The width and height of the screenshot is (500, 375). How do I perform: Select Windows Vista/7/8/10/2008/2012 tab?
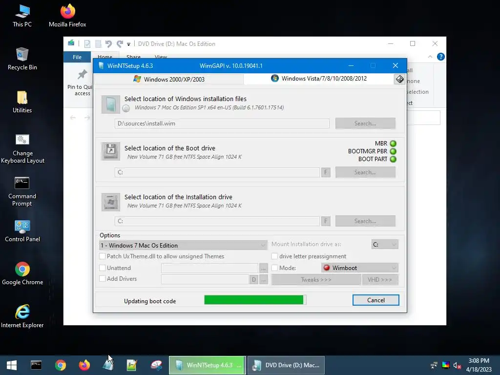[319, 79]
